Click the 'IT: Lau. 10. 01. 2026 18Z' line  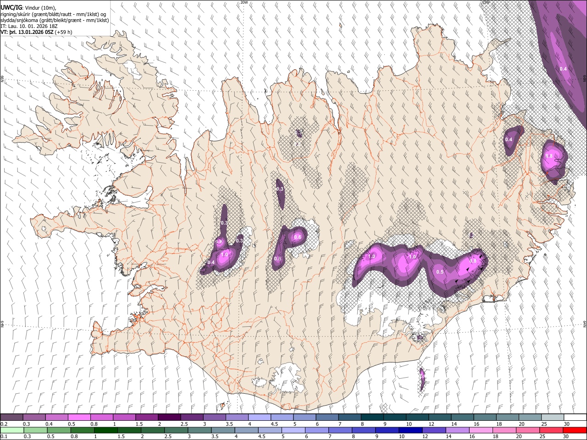point(28,27)
